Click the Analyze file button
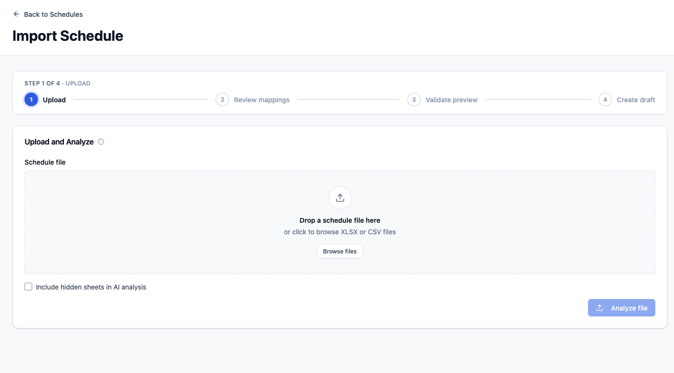This screenshot has height=373, width=674. pos(622,308)
